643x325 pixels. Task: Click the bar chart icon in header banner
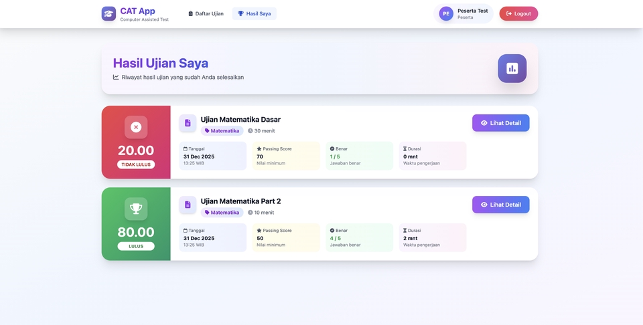coord(512,68)
